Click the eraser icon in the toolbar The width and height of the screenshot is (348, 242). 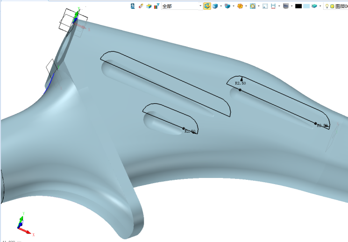(141, 6)
